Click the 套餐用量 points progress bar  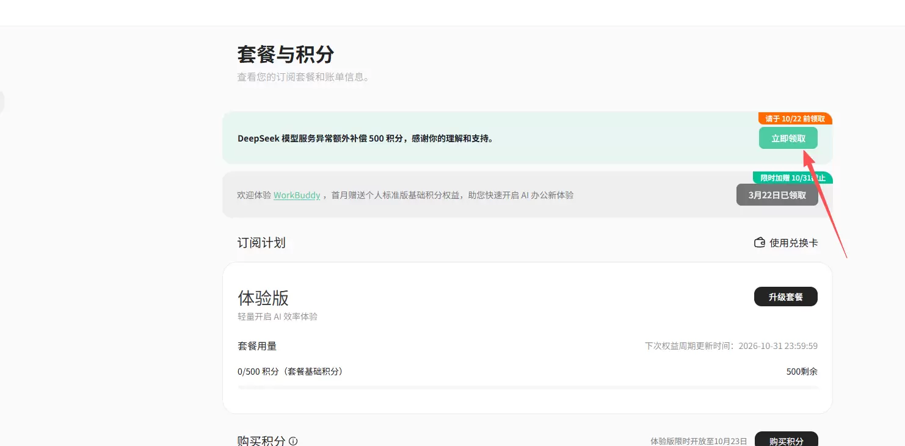528,387
